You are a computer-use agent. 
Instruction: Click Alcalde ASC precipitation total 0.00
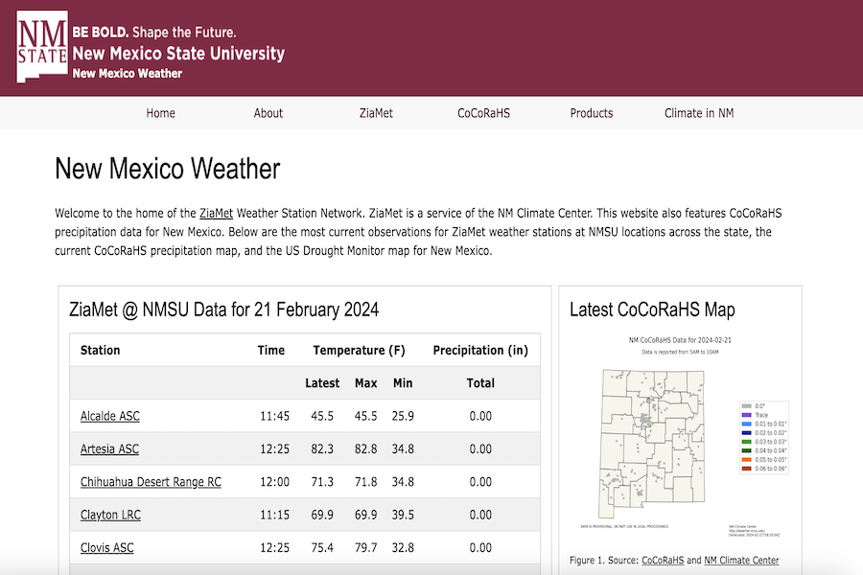480,416
